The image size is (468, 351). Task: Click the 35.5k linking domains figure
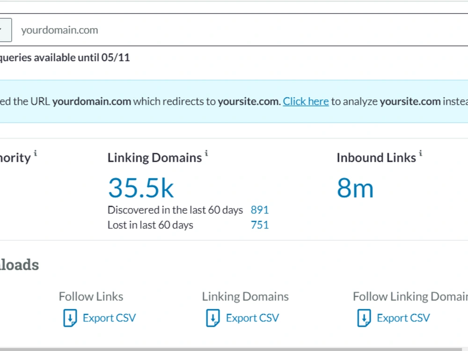(x=141, y=188)
